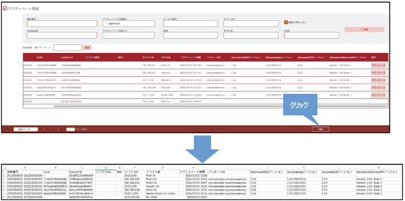Click the activate details page logo icon
Viewport: 405px width, 201px height.
point(5,9)
